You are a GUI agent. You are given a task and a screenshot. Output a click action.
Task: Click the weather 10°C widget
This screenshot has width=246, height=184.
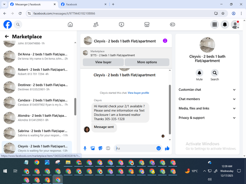[x=191, y=171]
